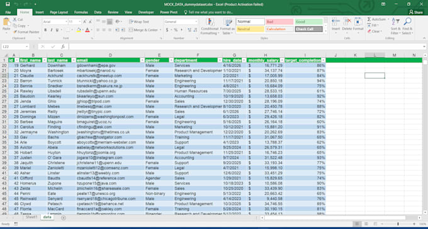Open the first_name column filter dropdown
This screenshot has height=229, width=428.
(44, 60)
